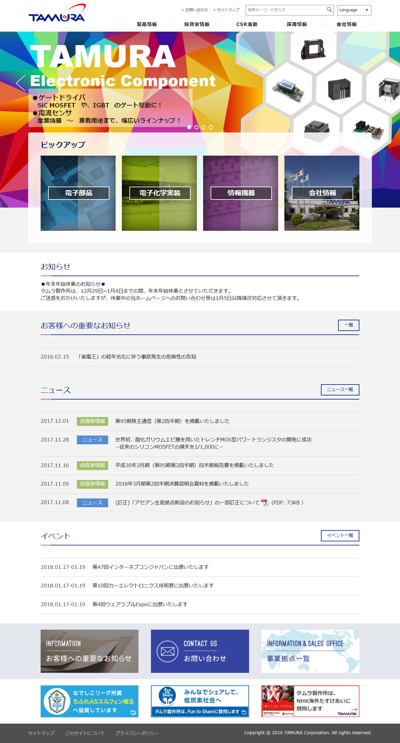Click ニュース tag dated 2017.11.08
The height and width of the screenshot is (743, 400).
[x=92, y=503]
